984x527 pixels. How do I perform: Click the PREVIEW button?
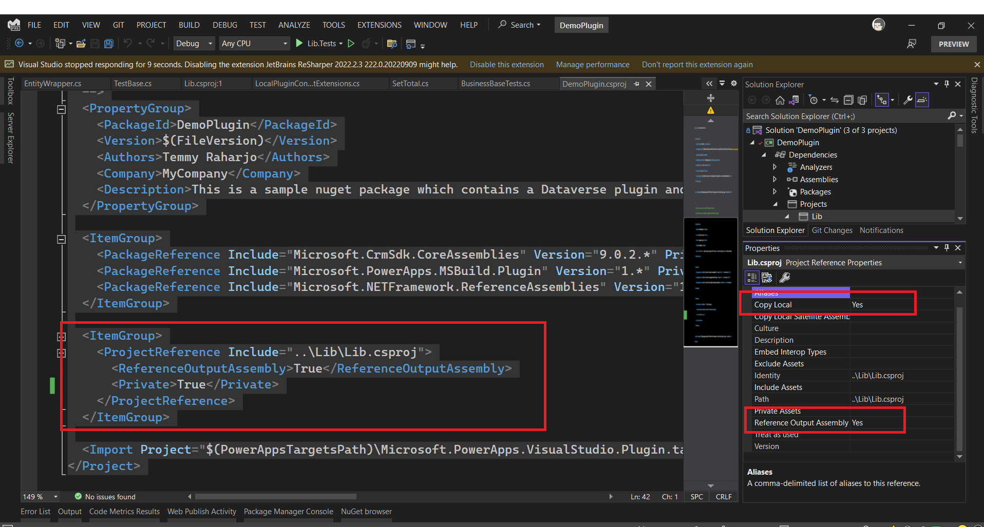954,44
